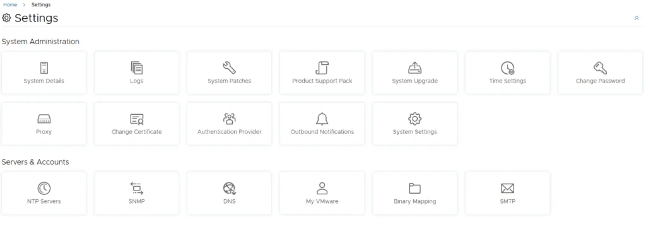
Task: Click the SNMP label
Action: pyautogui.click(x=137, y=201)
